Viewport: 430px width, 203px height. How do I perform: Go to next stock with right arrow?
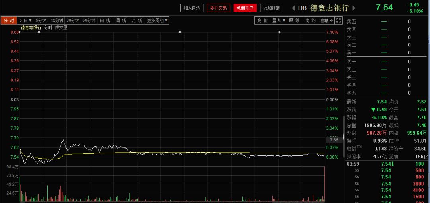point(354,8)
